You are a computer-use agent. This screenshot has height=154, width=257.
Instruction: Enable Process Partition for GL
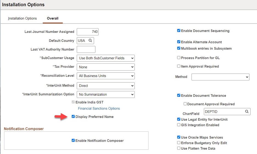point(179,58)
